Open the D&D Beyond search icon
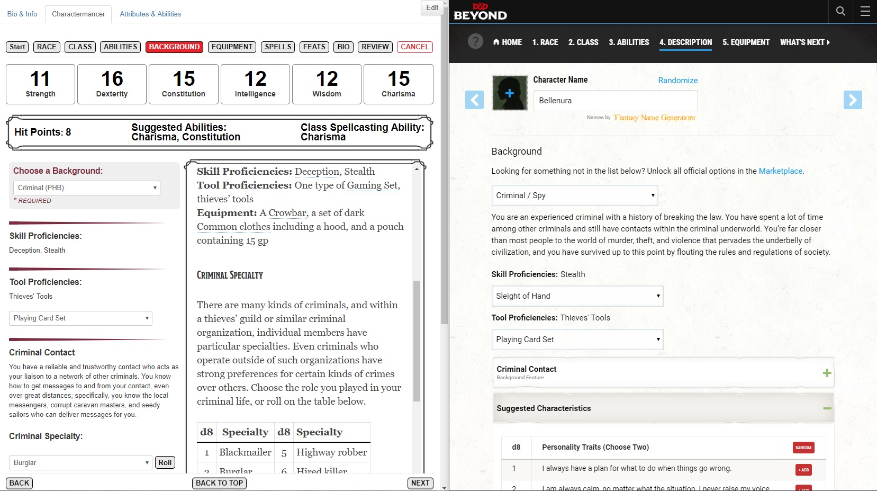Image resolution: width=877 pixels, height=491 pixels. 840,11
